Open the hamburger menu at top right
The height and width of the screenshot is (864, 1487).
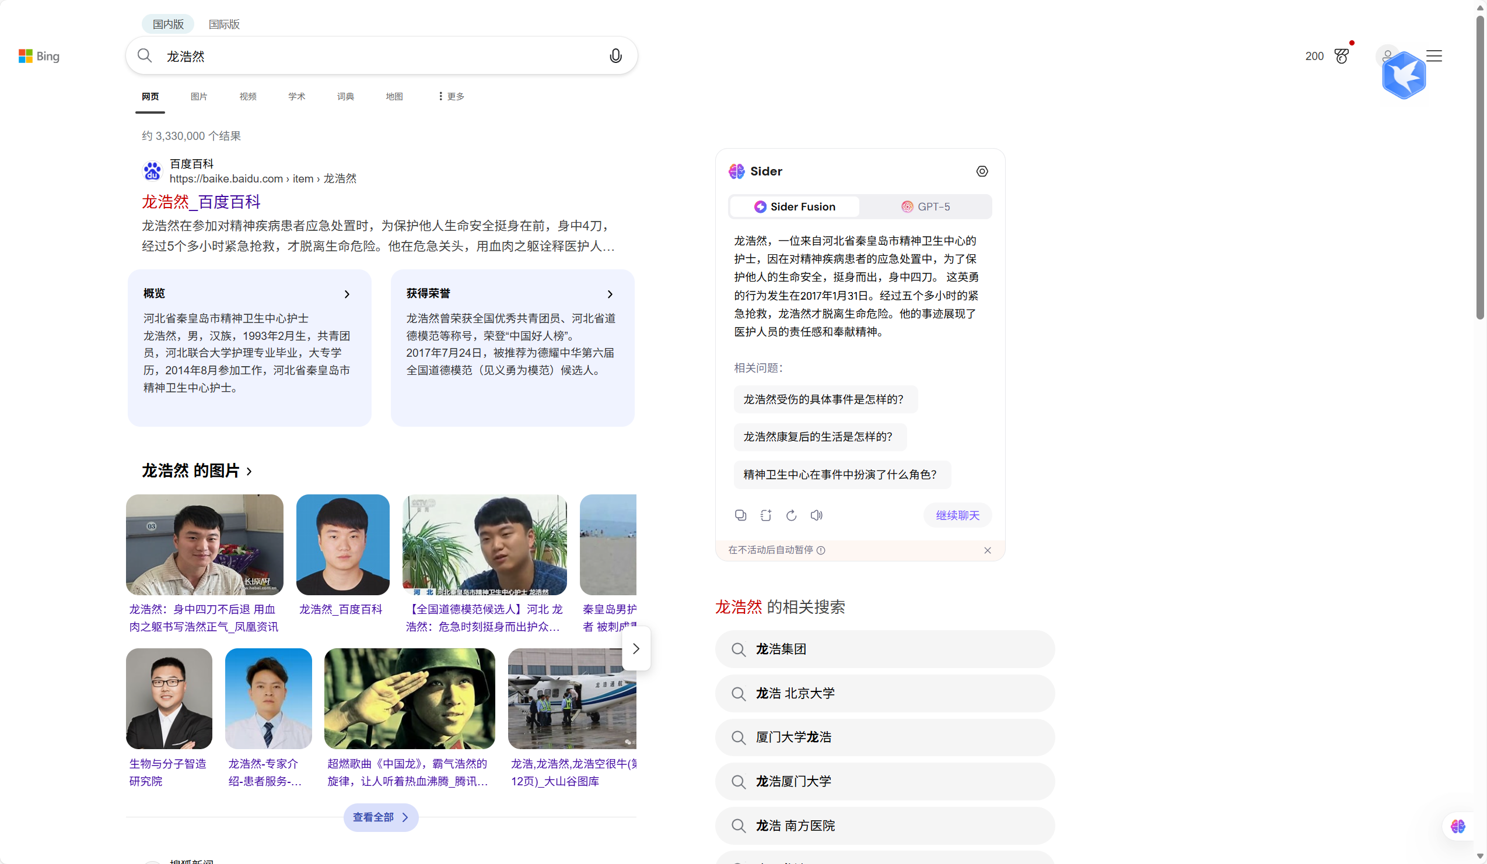click(1434, 55)
